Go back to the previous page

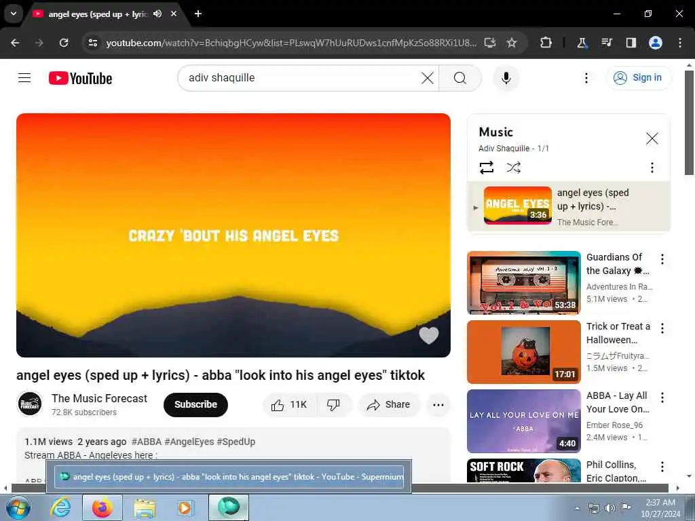click(15, 43)
